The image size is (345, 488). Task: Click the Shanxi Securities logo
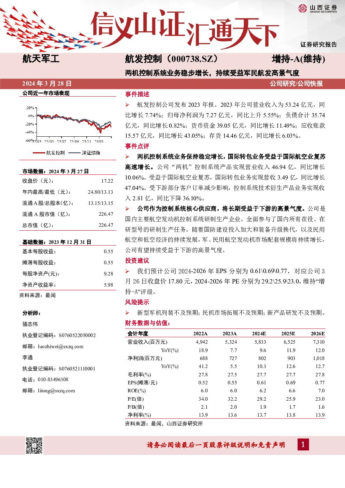[x=318, y=8]
